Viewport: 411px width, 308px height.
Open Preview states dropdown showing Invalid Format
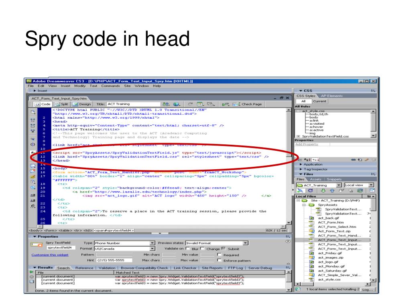217,243
